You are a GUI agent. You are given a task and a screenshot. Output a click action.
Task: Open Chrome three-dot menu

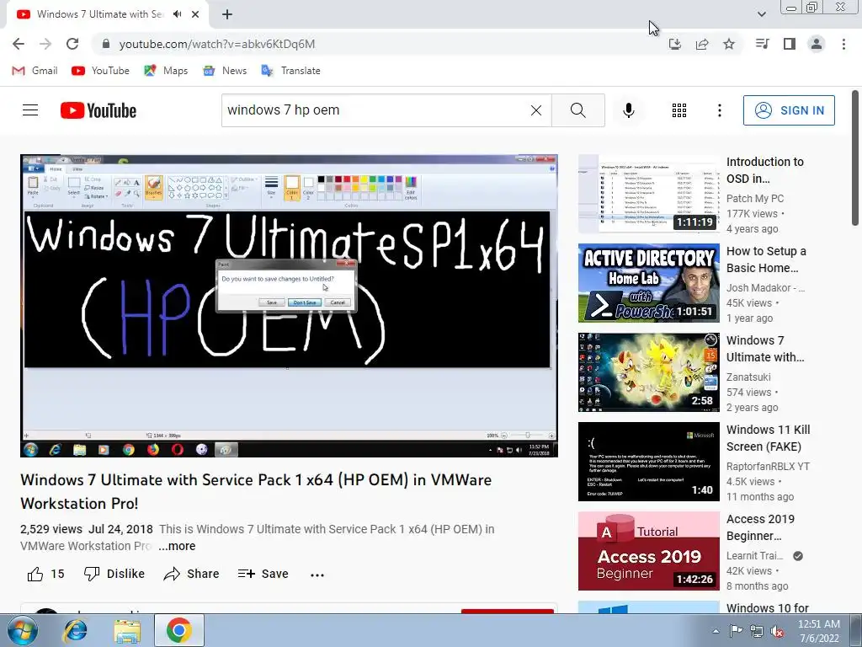pyautogui.click(x=843, y=44)
